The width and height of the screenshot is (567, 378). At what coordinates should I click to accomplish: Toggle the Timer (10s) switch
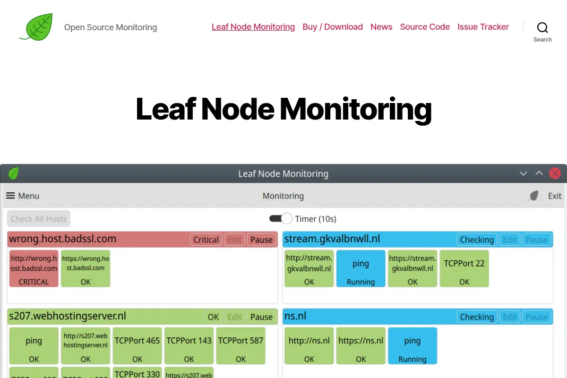(x=281, y=218)
